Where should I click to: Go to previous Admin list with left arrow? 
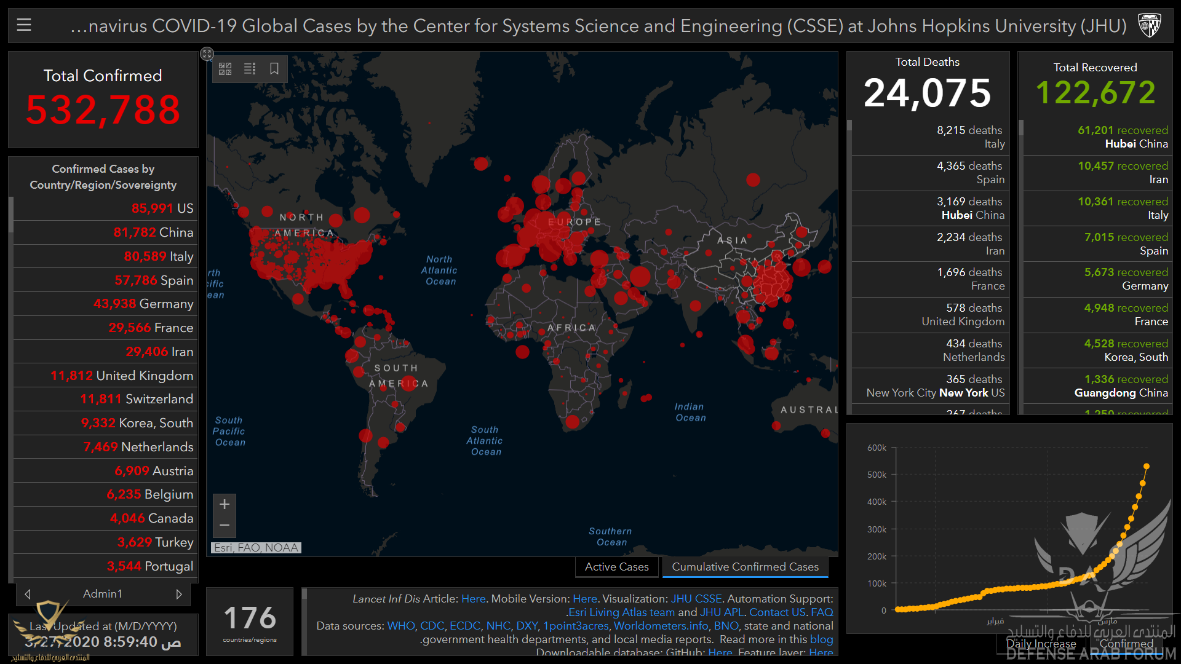[28, 594]
